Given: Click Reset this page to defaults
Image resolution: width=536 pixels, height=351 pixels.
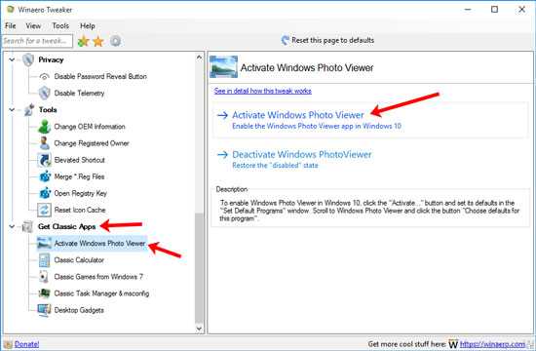Looking at the screenshot, I should tap(332, 40).
